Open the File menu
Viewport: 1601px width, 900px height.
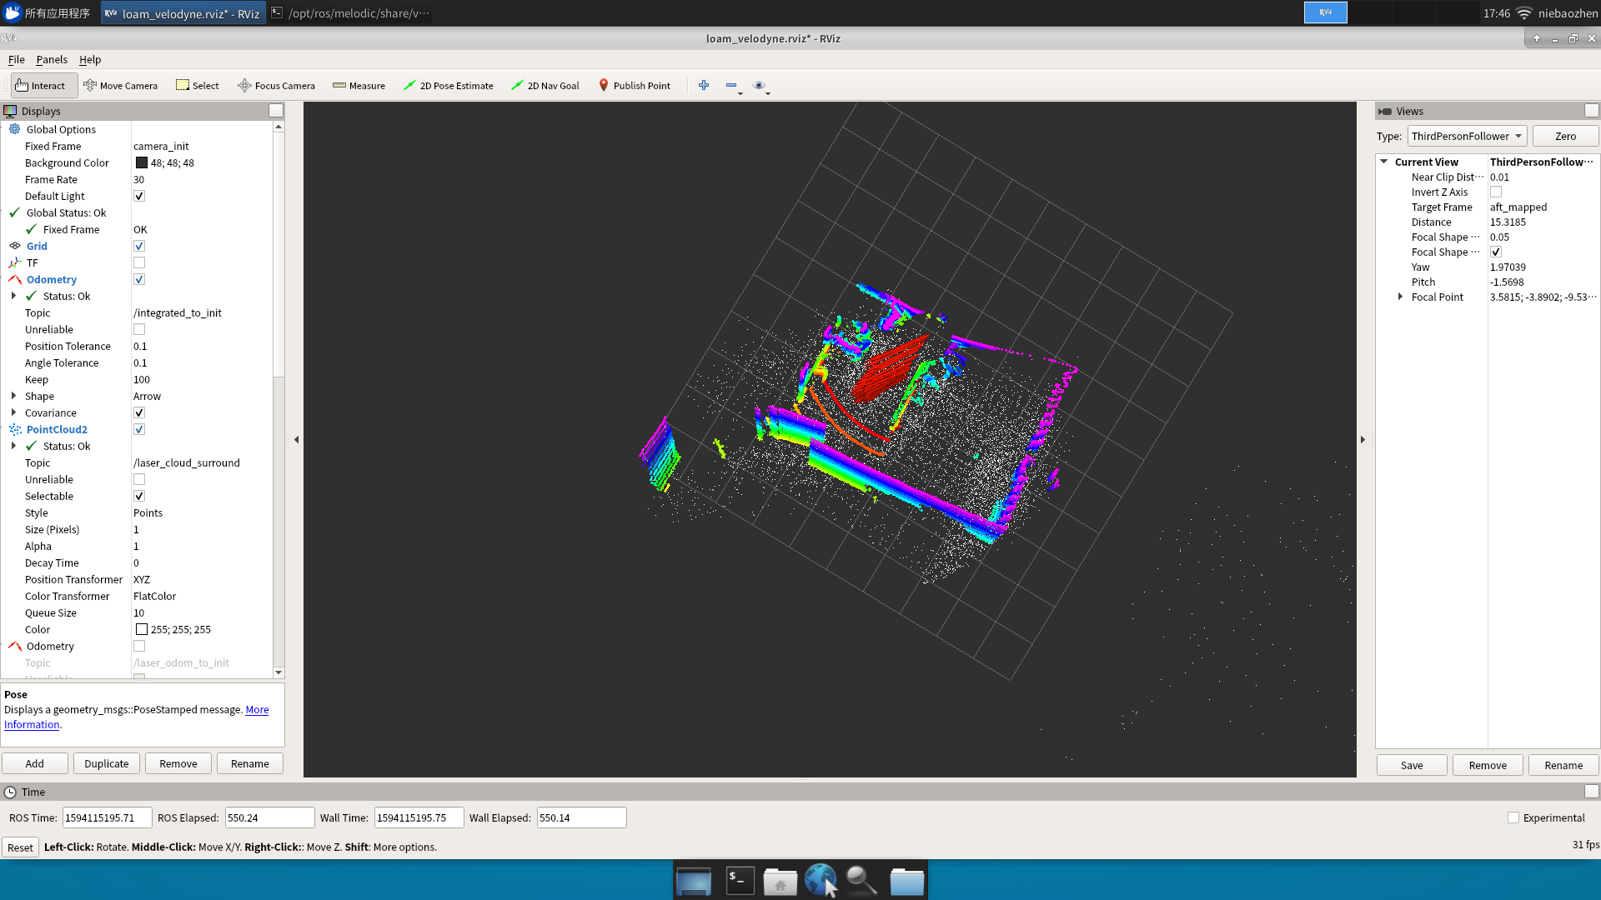point(16,59)
